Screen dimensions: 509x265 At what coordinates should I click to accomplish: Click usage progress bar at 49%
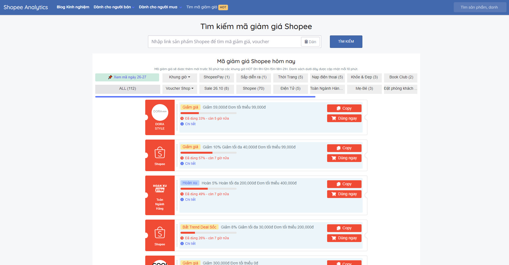coord(209,189)
